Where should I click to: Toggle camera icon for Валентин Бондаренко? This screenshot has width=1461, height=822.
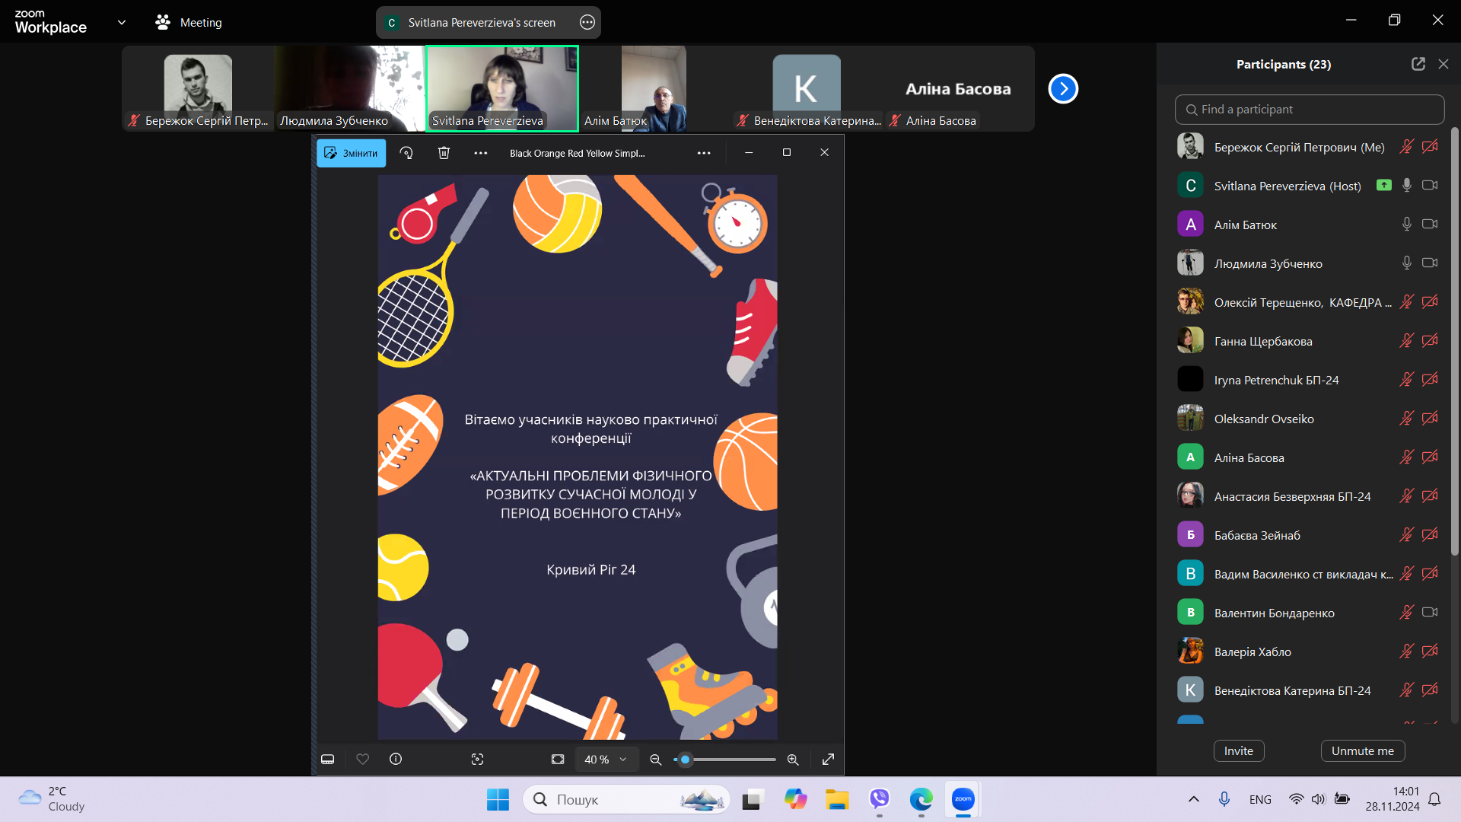pos(1430,613)
